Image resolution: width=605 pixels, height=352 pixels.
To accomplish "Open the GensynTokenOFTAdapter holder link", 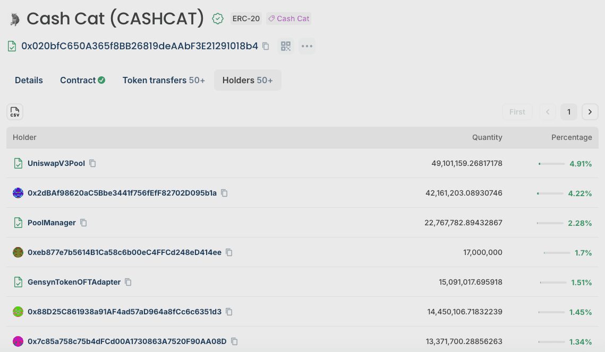I will (x=74, y=282).
